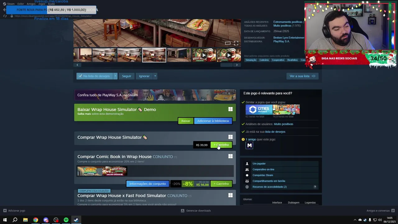Screen dimensions: 398x224
Task: Click the Seguir button
Action: click(127, 76)
